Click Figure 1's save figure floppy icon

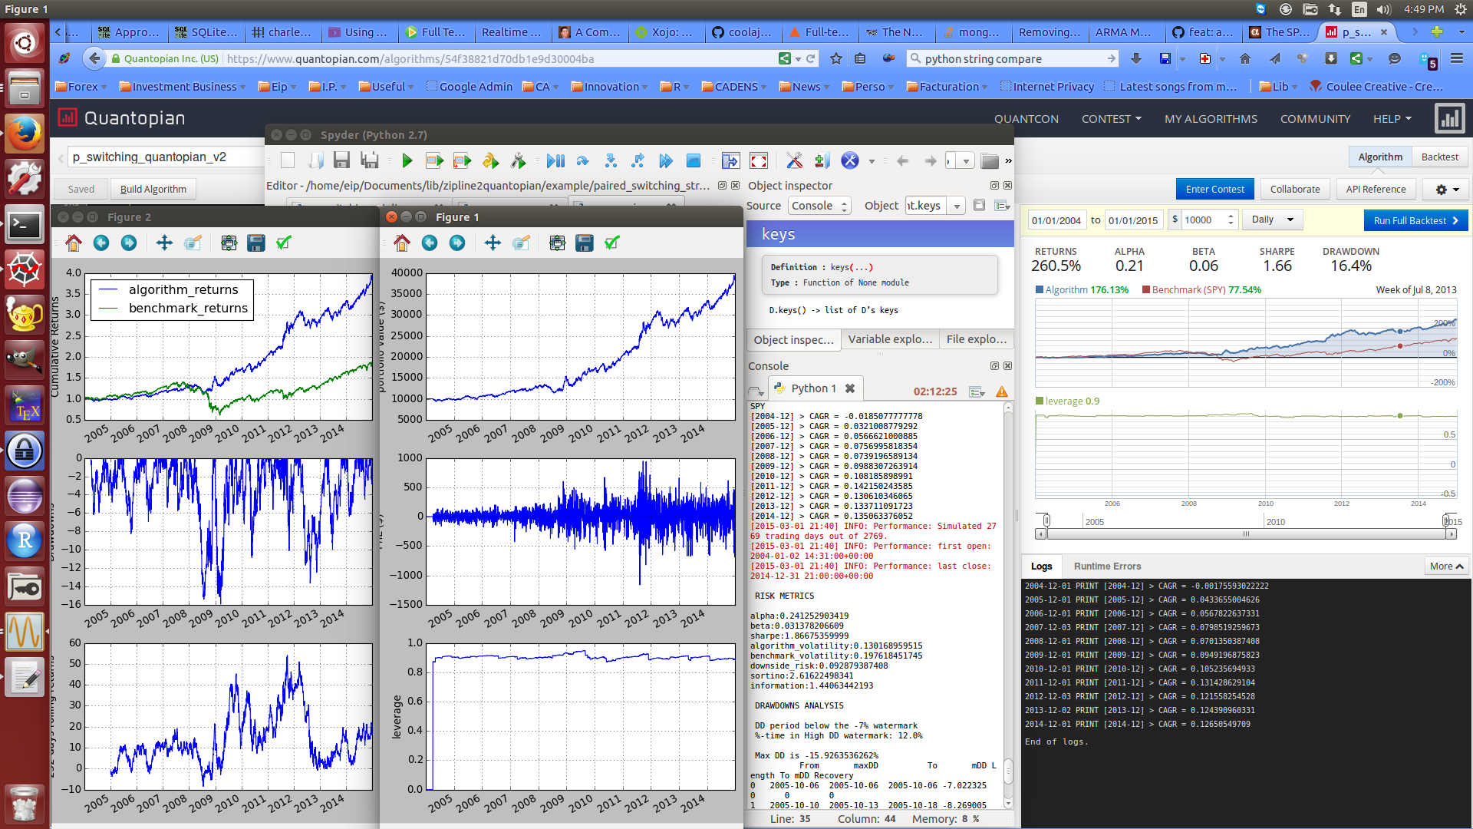click(x=585, y=243)
